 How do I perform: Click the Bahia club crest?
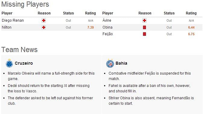[110, 63]
